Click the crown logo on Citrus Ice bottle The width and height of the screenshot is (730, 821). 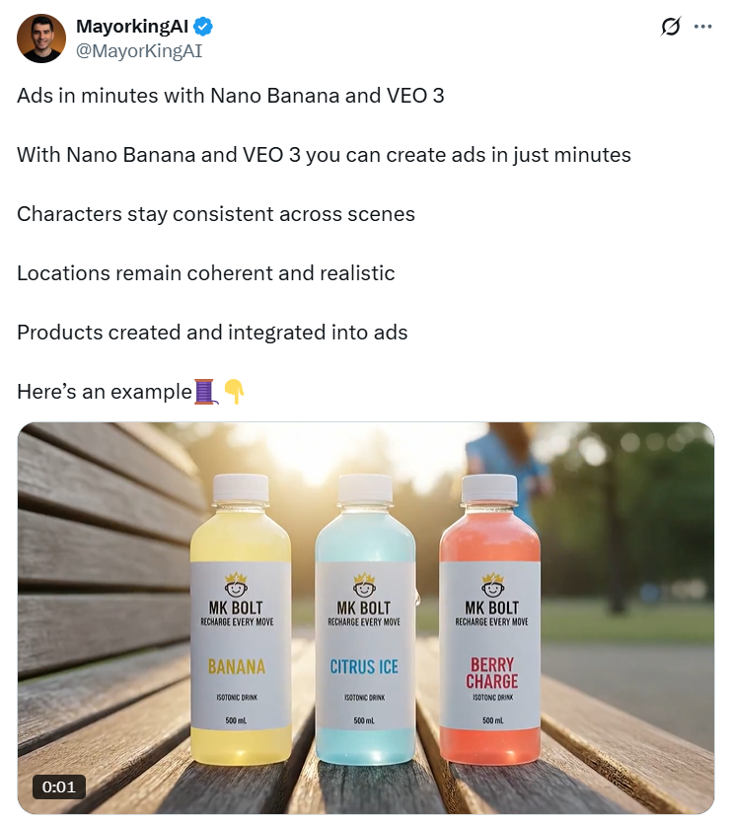point(364,585)
